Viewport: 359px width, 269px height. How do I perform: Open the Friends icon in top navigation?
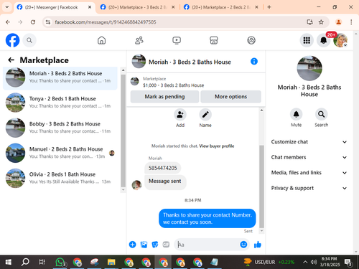[x=139, y=40]
